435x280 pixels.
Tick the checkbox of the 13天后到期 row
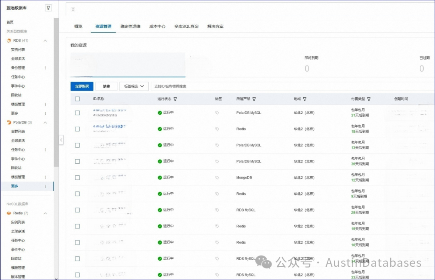[x=77, y=145]
